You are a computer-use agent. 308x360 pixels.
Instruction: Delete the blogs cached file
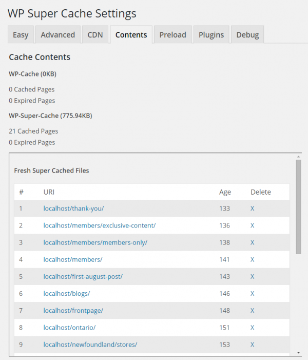click(x=252, y=293)
